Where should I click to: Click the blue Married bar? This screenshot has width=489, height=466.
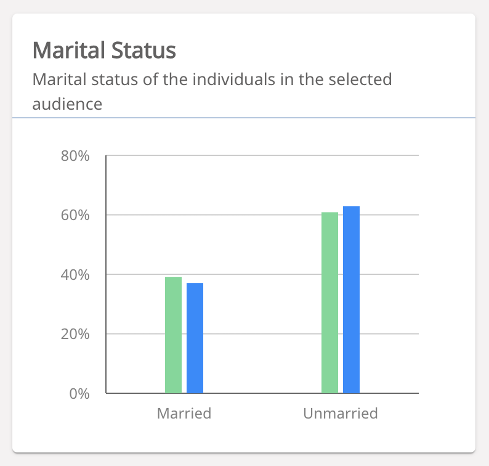click(x=195, y=338)
